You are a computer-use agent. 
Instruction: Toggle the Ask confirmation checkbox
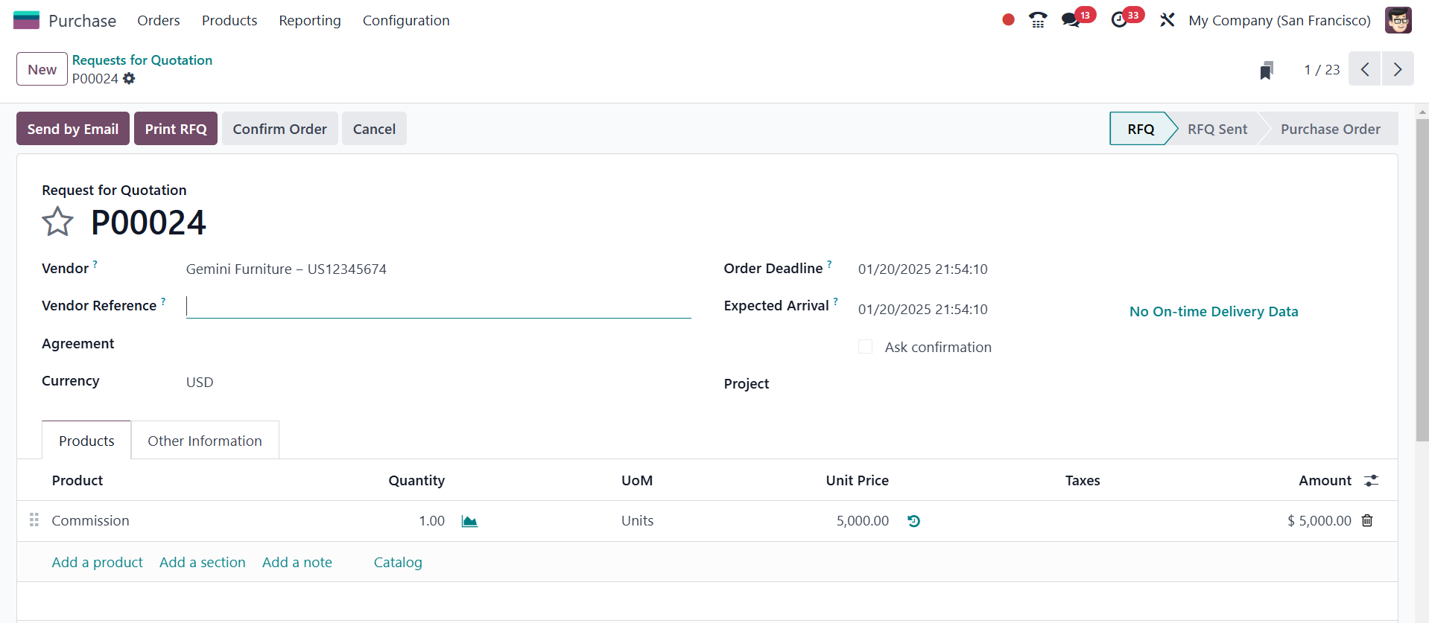(865, 347)
